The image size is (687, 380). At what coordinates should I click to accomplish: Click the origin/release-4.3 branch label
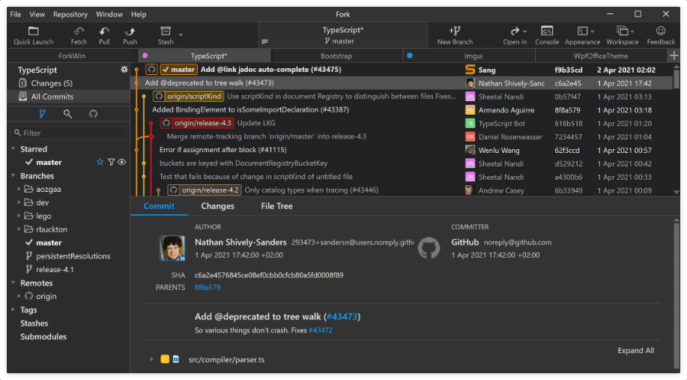pyautogui.click(x=197, y=123)
